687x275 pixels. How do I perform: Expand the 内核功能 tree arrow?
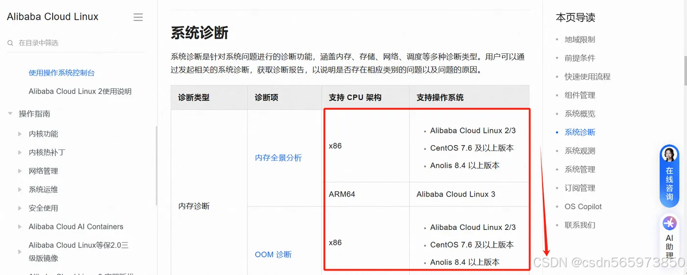pos(20,134)
